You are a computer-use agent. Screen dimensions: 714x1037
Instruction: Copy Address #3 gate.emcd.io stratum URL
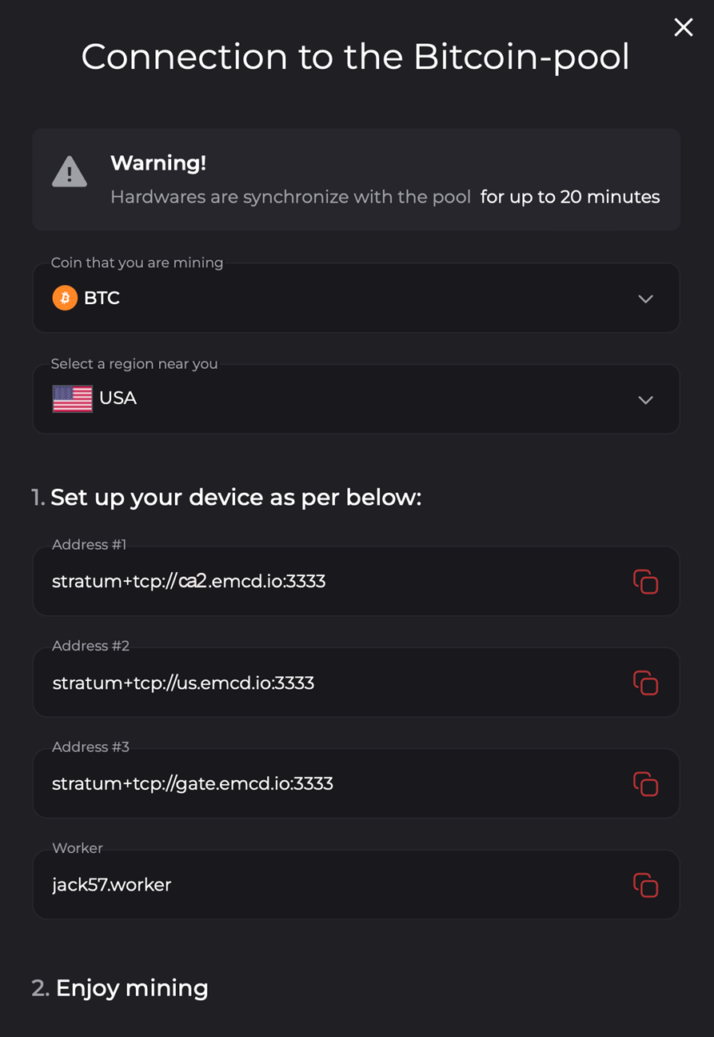[645, 784]
